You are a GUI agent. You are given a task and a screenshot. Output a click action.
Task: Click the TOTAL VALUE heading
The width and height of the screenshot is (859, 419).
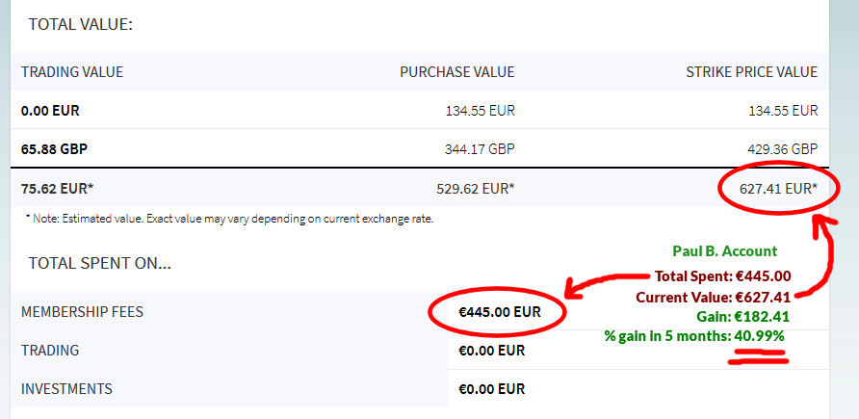point(81,25)
